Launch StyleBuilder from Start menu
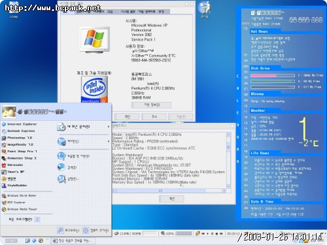327x245 pixels. coord(14,186)
